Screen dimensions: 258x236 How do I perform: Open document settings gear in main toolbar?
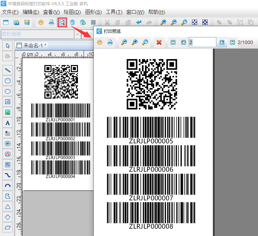(41, 22)
